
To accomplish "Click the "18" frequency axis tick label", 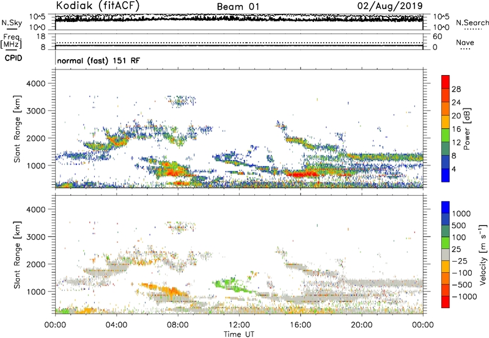I will click(41, 37).
